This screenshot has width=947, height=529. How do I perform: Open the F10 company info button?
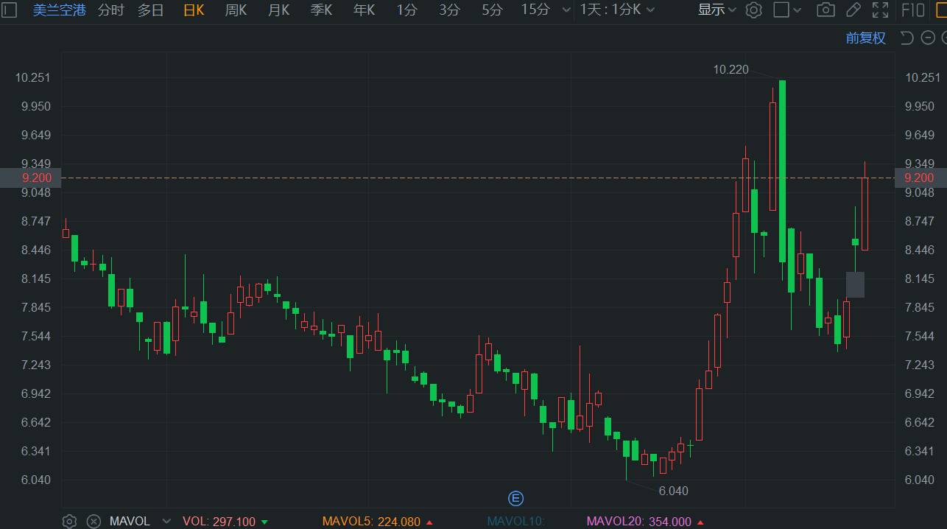[x=912, y=10]
